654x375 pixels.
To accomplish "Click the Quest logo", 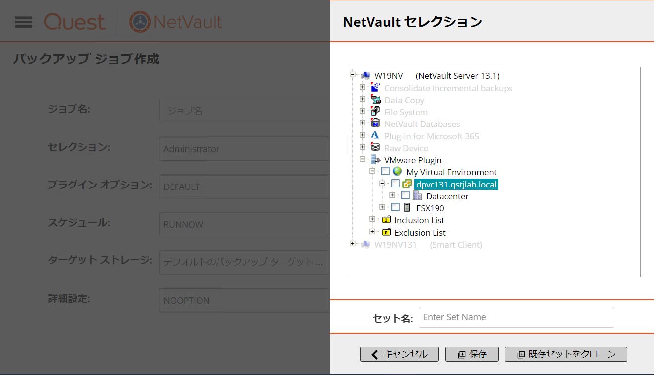I will (74, 22).
